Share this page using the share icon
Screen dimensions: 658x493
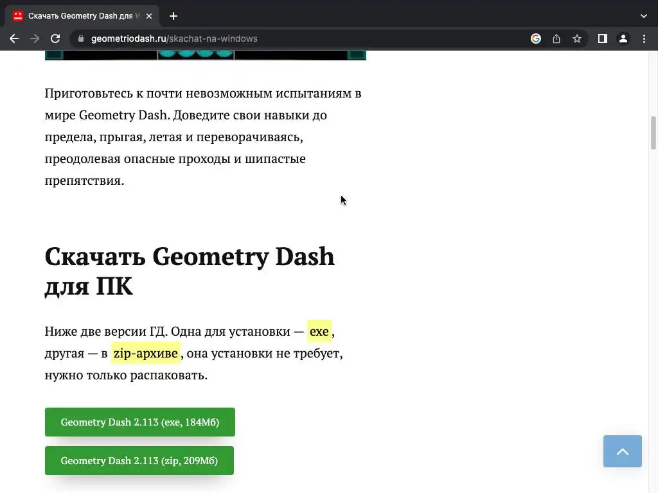[x=556, y=39]
